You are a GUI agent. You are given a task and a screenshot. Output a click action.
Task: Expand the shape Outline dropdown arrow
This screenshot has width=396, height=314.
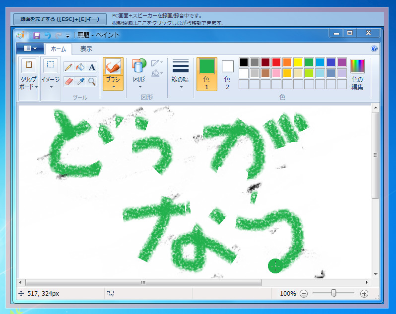point(161,62)
